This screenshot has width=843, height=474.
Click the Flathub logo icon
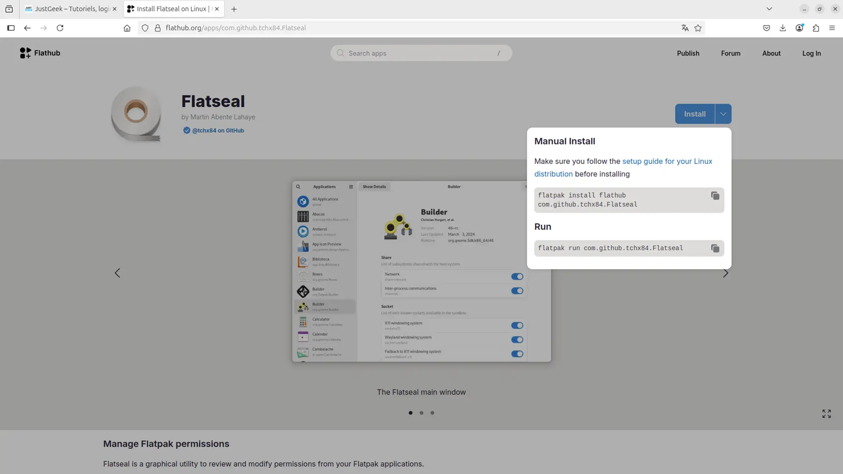point(25,53)
